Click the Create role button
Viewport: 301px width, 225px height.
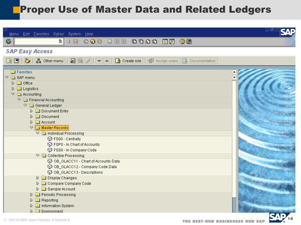tap(129, 61)
